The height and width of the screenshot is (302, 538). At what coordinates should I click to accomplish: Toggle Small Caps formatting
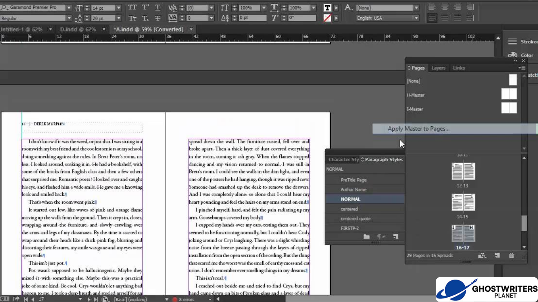click(x=132, y=18)
